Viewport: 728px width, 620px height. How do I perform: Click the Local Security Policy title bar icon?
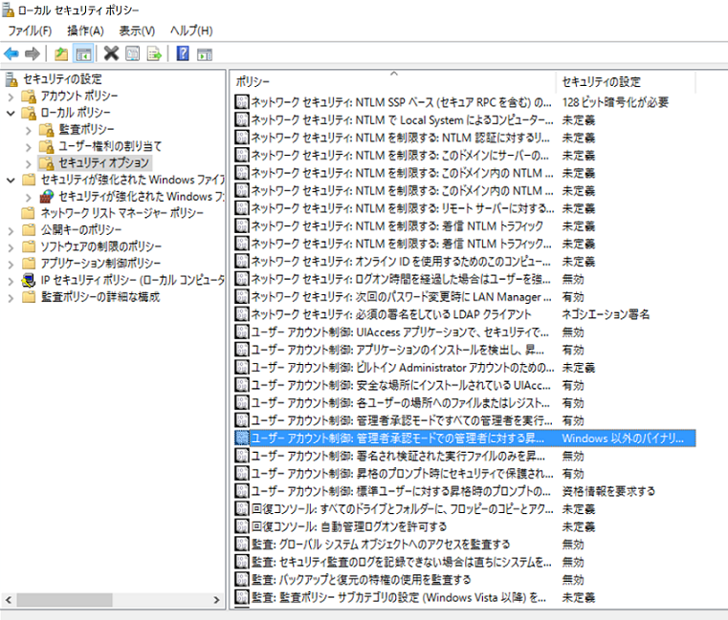[8, 10]
